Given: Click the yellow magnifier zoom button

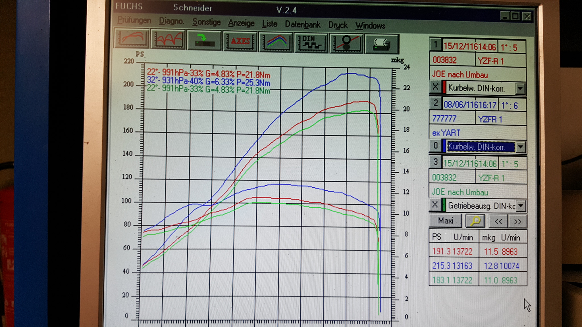Looking at the screenshot, I should 475,221.
